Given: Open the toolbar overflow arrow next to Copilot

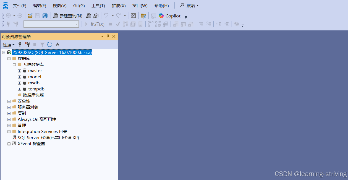Looking at the screenshot, I should pos(186,17).
